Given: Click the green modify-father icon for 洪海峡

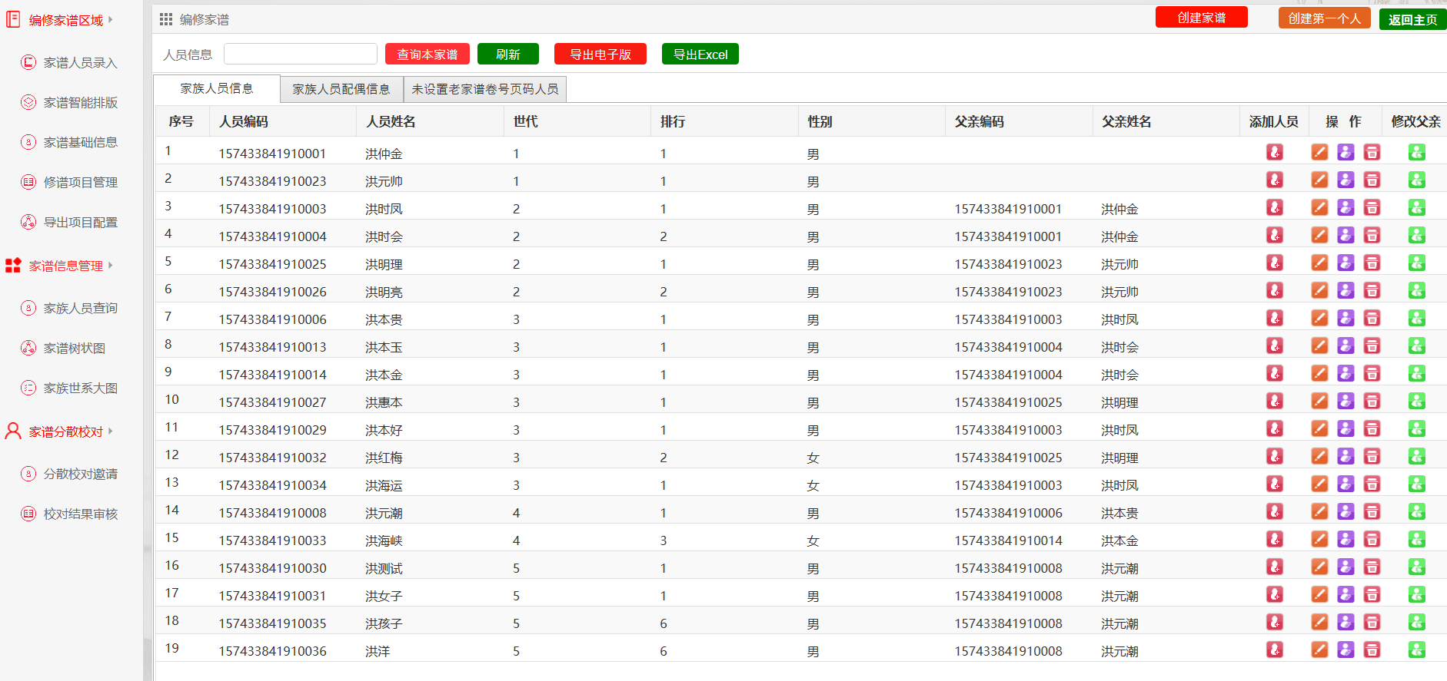Looking at the screenshot, I should pos(1417,539).
